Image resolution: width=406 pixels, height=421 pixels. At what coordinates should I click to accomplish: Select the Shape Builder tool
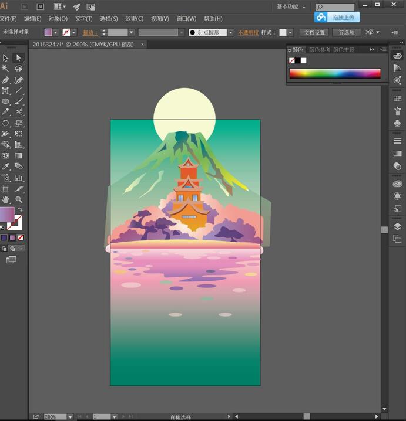pyautogui.click(x=5, y=145)
